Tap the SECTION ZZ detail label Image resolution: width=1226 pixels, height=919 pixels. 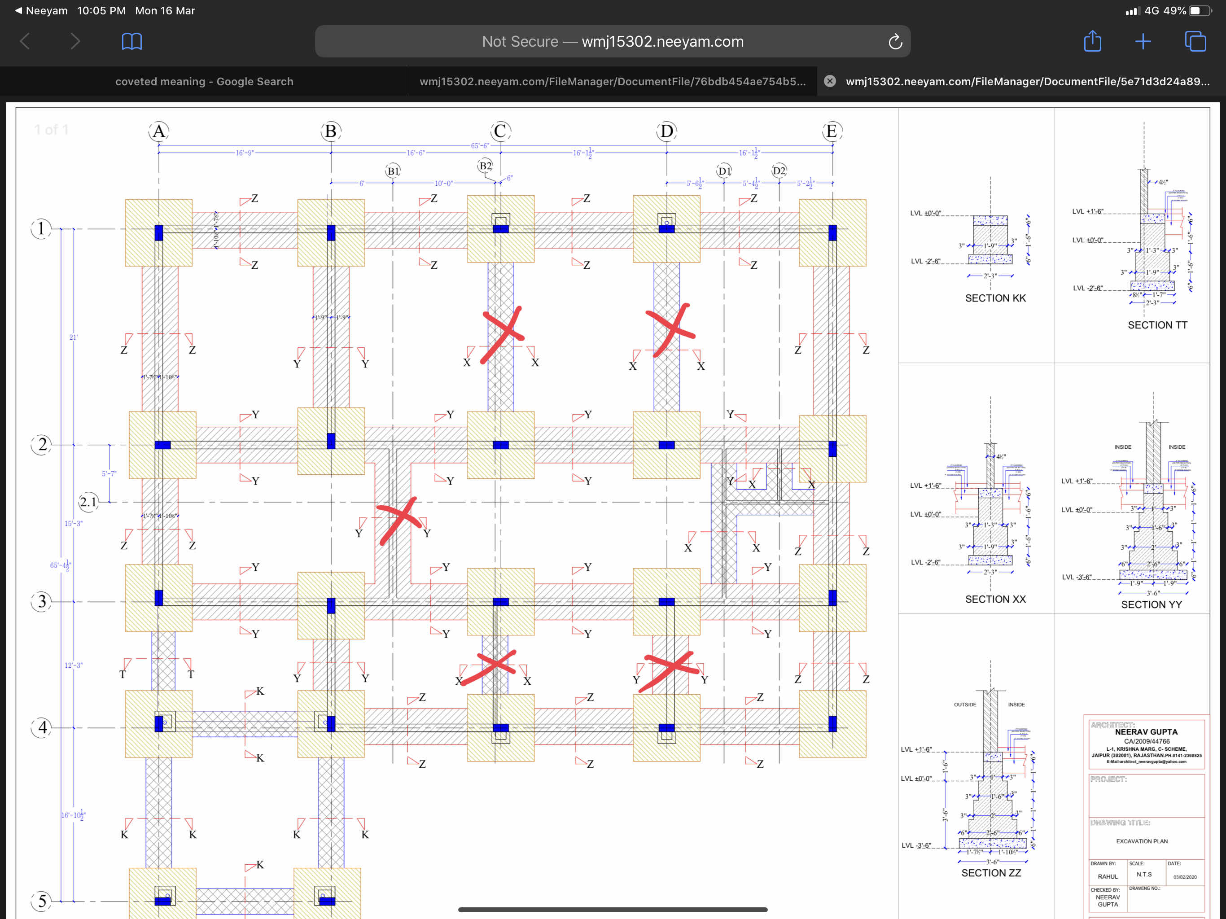[991, 872]
